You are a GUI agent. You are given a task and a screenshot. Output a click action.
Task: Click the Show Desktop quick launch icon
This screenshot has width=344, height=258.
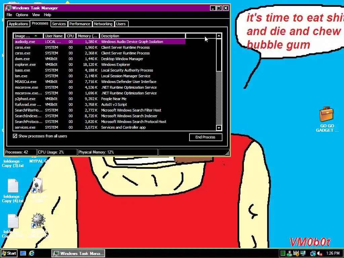coord(23,253)
